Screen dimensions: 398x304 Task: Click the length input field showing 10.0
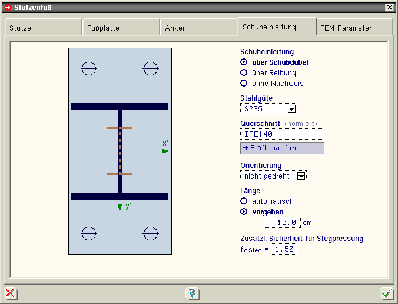282,222
